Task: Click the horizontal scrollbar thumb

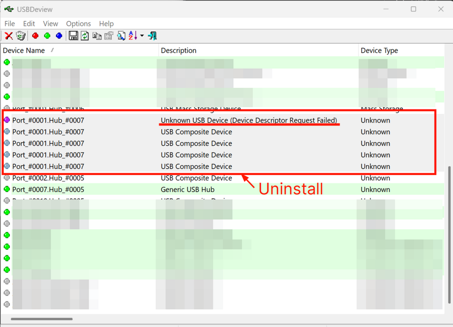Action: [x=41, y=319]
